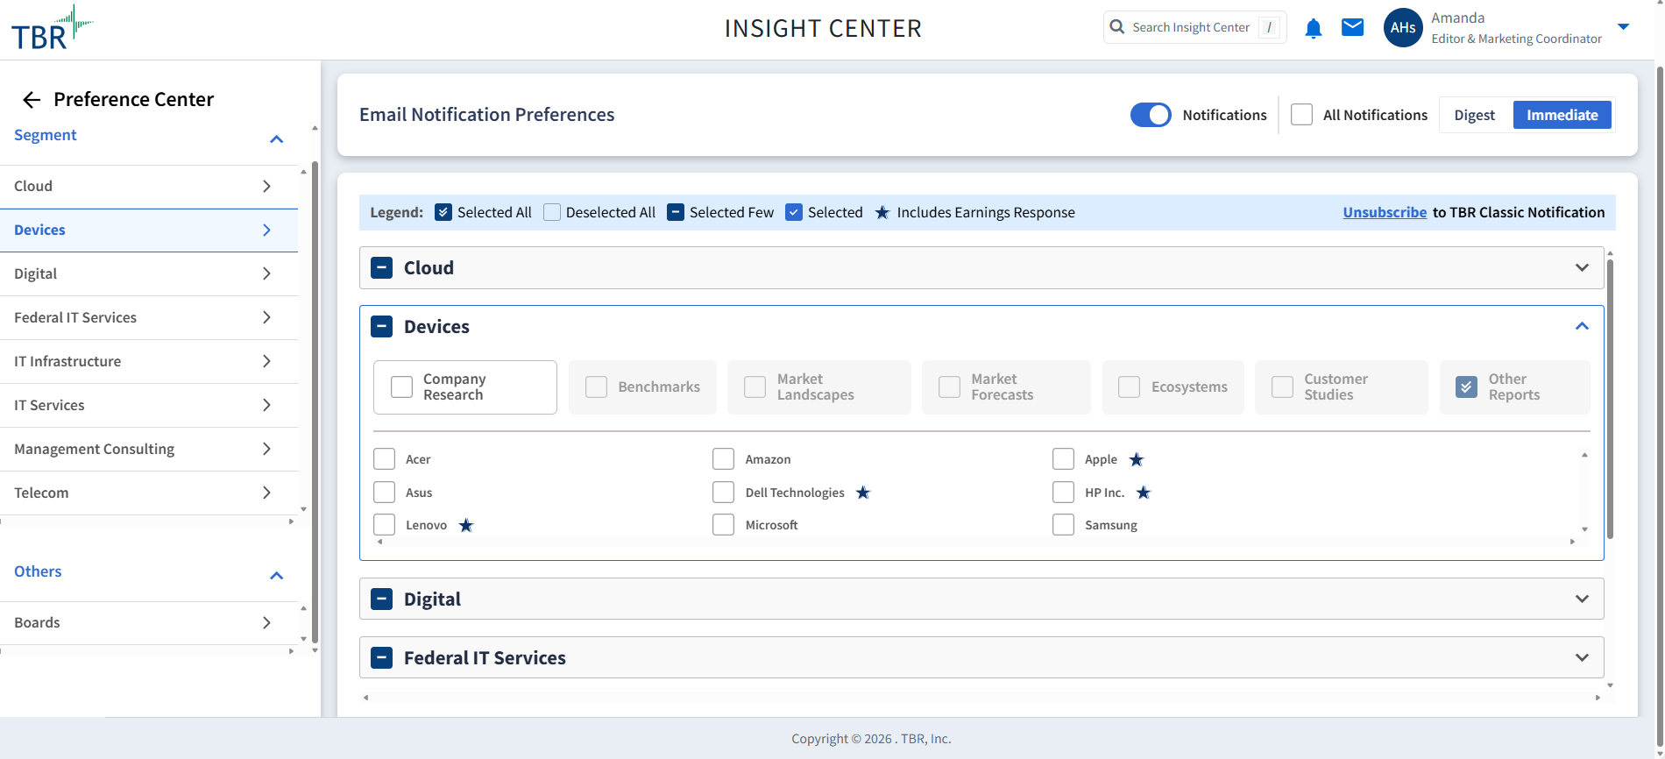
Task: Switch to Digest delivery mode
Action: 1474,116
